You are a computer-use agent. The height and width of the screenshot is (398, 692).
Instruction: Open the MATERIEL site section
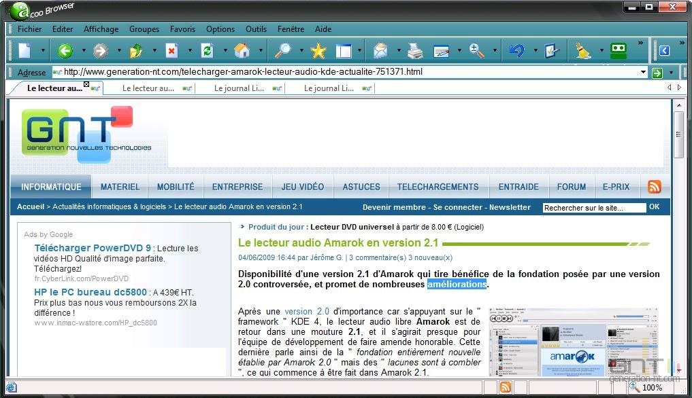pyautogui.click(x=120, y=187)
